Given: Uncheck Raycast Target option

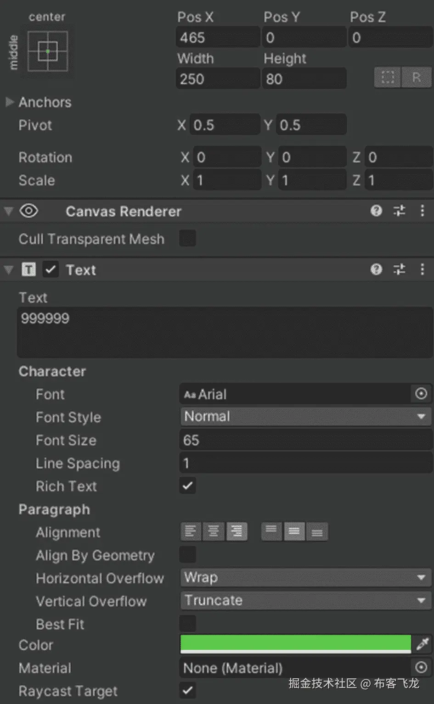Looking at the screenshot, I should click(187, 690).
